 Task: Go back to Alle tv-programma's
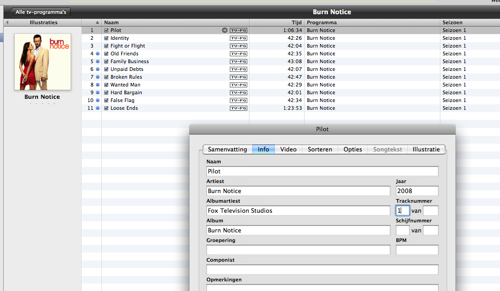click(39, 12)
